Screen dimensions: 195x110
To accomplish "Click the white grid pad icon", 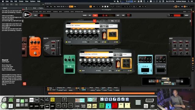I will [x=138, y=102].
